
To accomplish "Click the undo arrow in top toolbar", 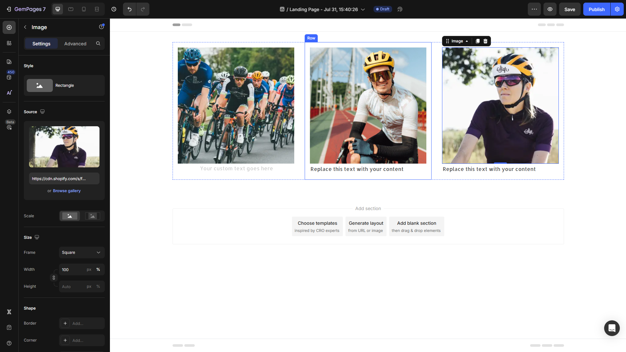I will pos(130,9).
